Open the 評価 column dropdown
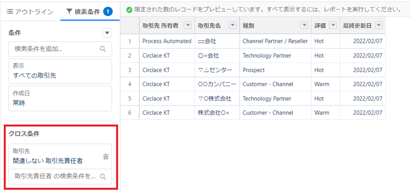This screenshot has height=192, width=410. tap(333, 25)
